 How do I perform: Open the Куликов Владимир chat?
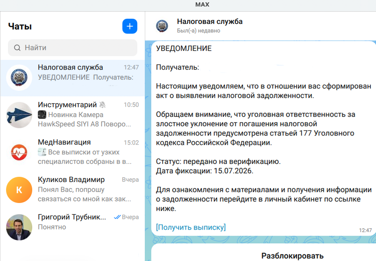pos(73,190)
